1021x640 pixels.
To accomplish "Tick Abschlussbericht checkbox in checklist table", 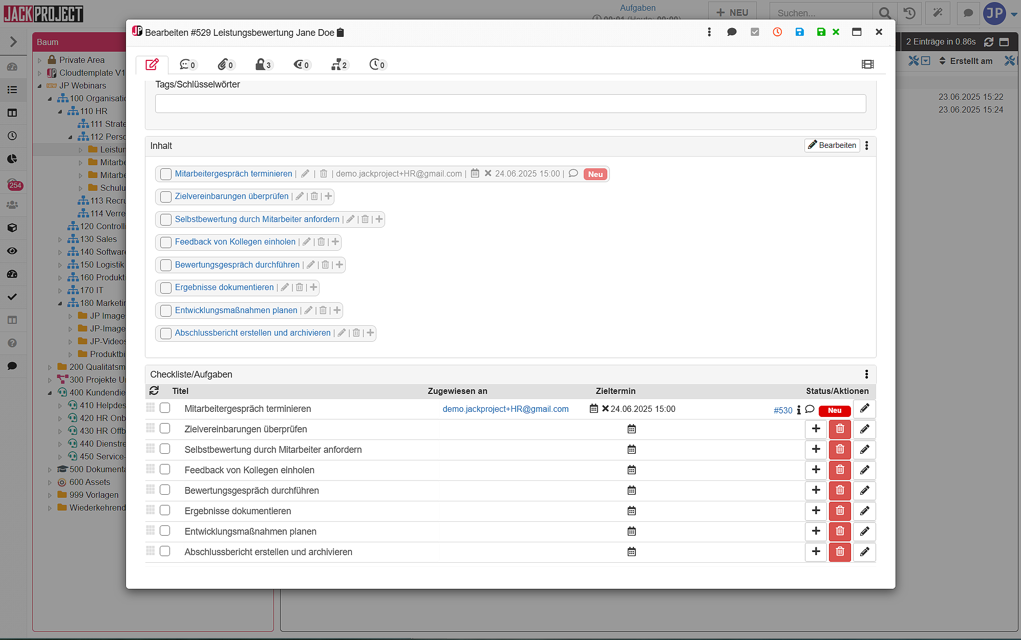I will (x=165, y=551).
